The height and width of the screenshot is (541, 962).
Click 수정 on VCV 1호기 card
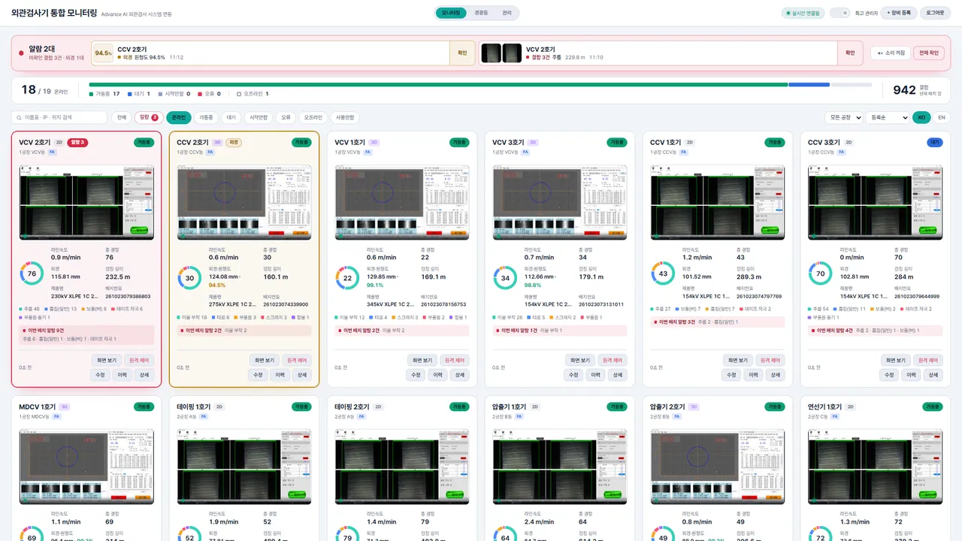click(416, 374)
